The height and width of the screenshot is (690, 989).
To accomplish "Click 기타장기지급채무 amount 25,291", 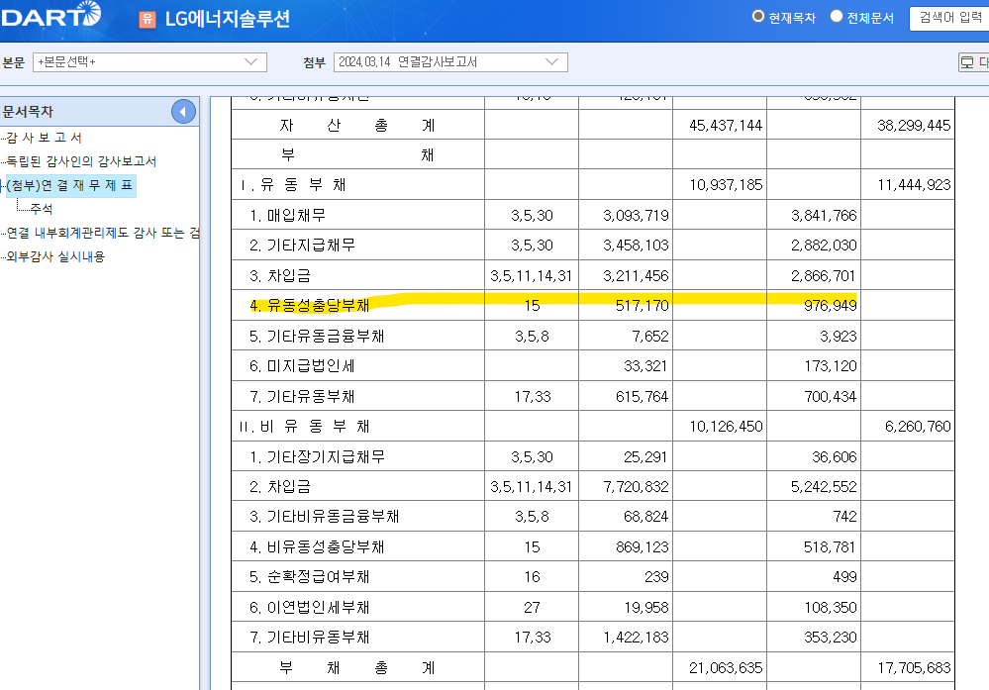I will (645, 456).
